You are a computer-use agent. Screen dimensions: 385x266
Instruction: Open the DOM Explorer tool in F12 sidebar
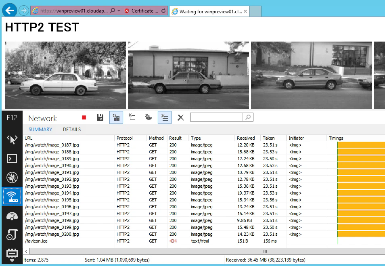(12, 139)
